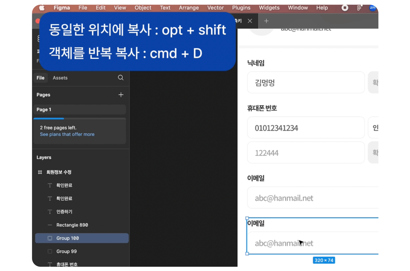
Task: Open the File menu in the menu bar
Action: 82,8
